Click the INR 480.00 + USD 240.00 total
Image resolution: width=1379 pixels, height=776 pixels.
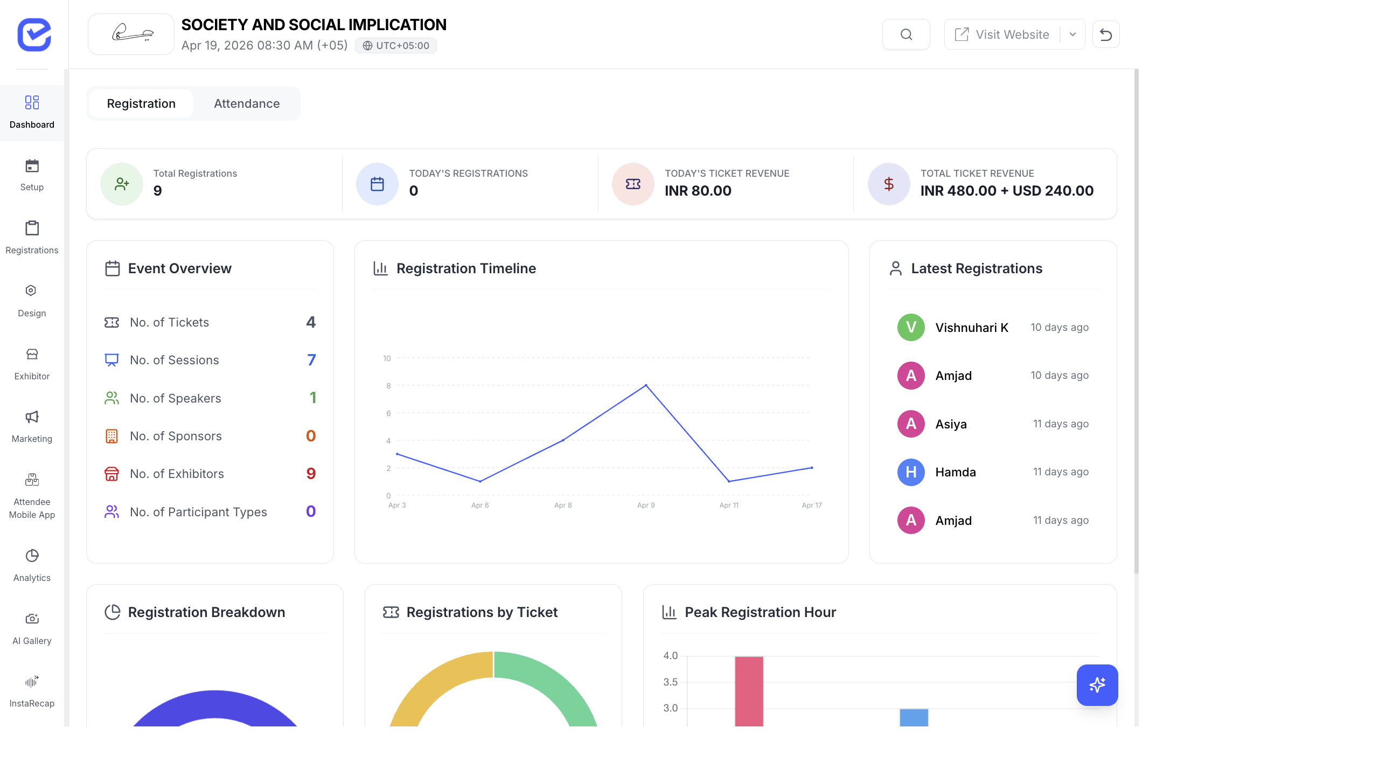[x=1007, y=191]
